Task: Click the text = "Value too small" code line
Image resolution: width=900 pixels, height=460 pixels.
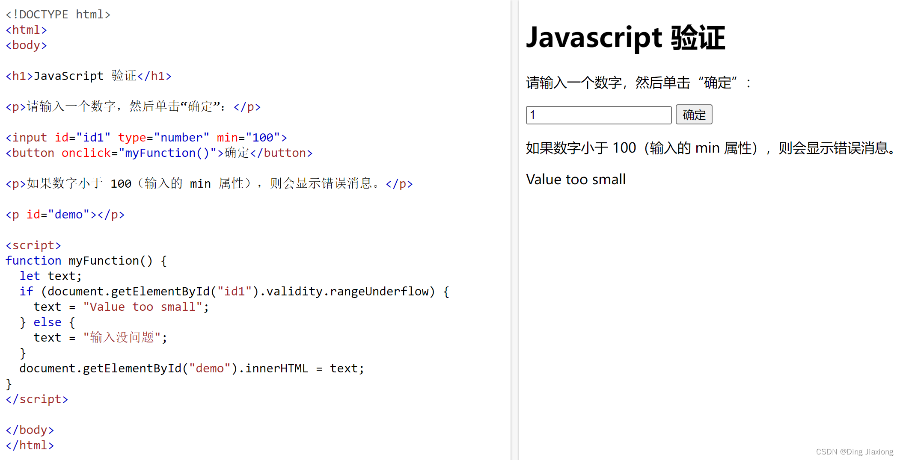Action: (121, 307)
